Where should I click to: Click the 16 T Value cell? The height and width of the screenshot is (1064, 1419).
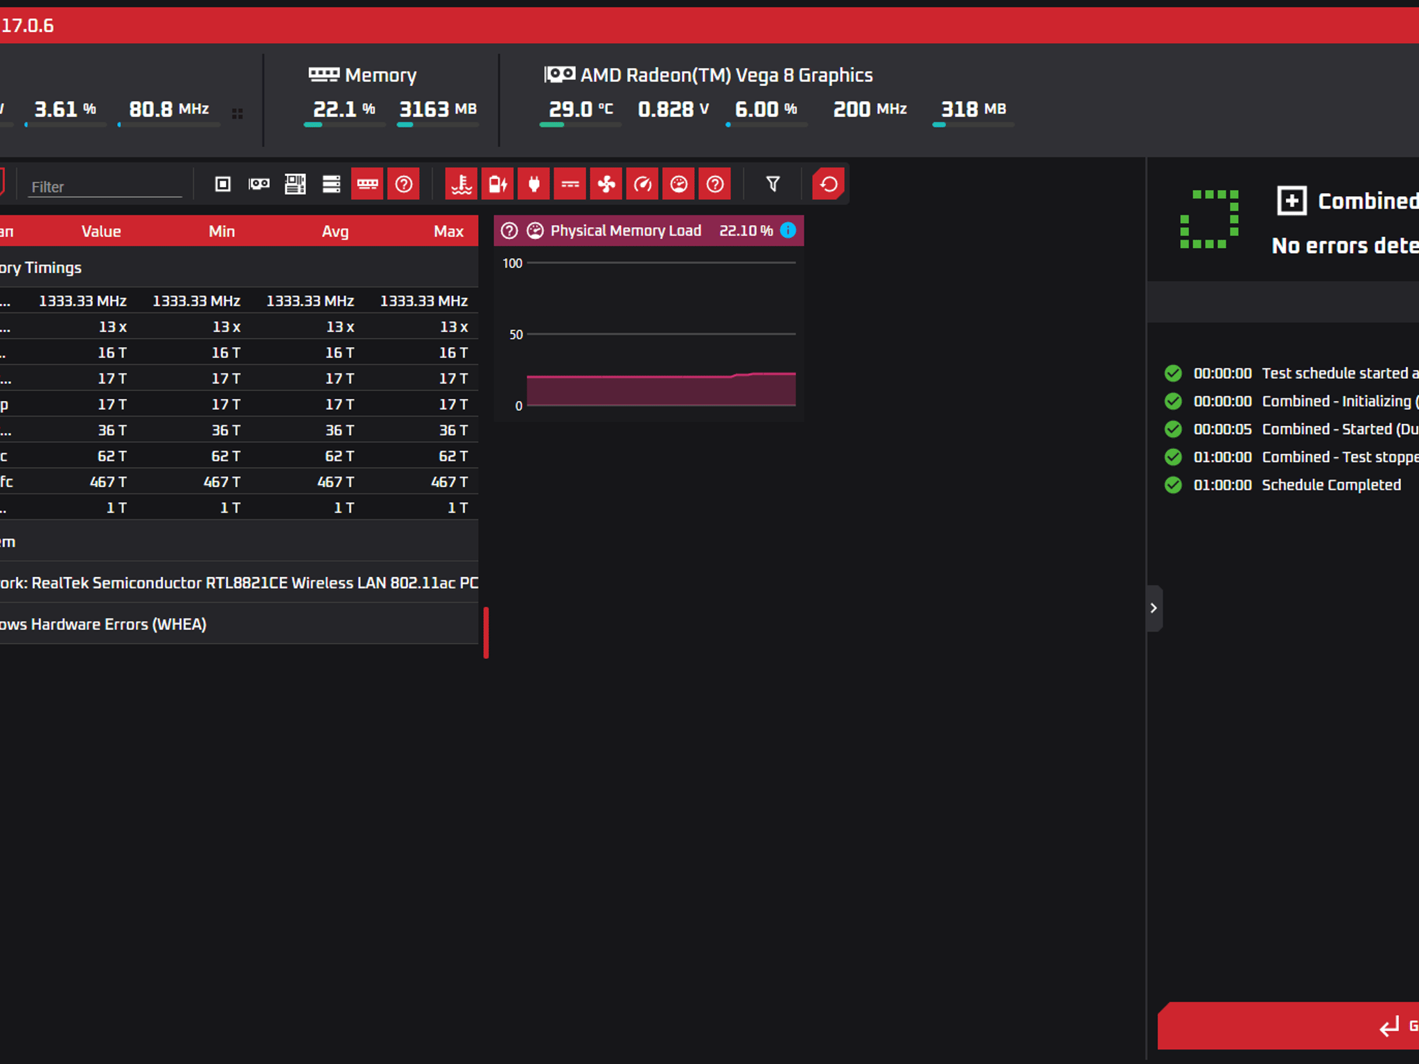(x=112, y=353)
